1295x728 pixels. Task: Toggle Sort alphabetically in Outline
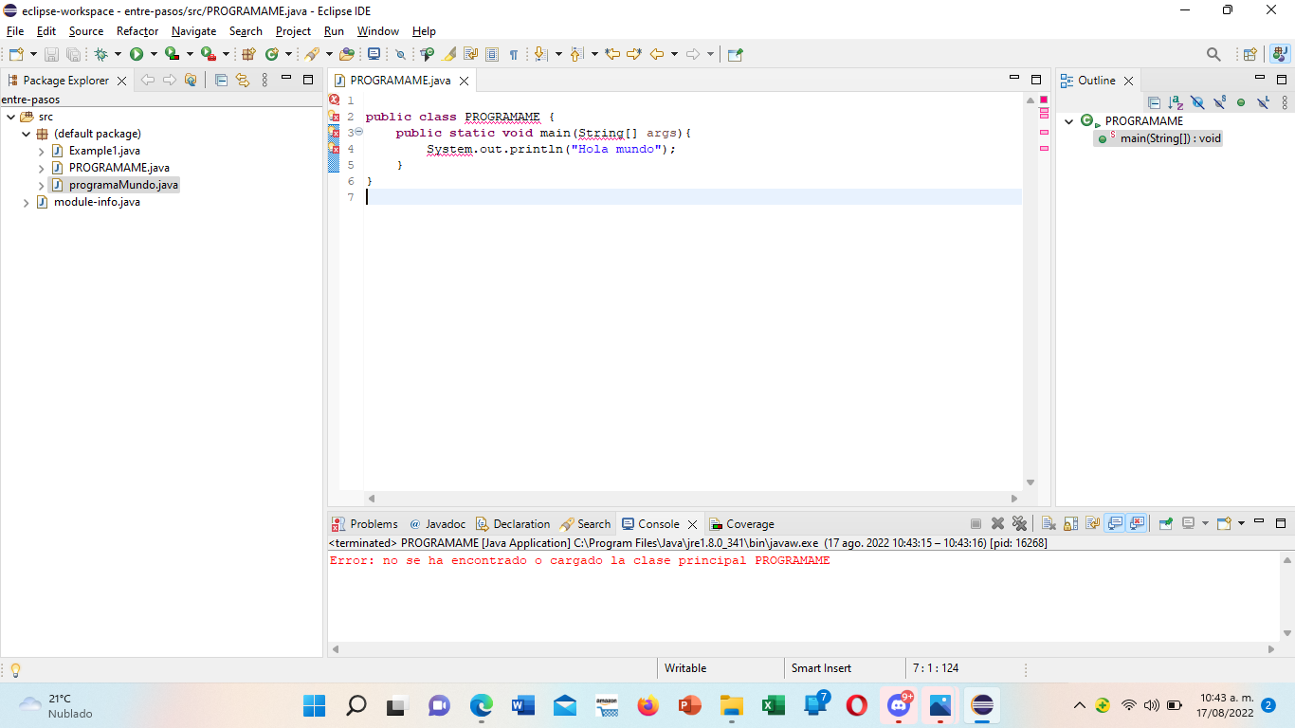coord(1176,102)
